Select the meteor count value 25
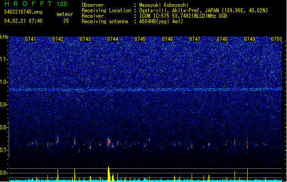The image size is (287, 182). point(66,21)
